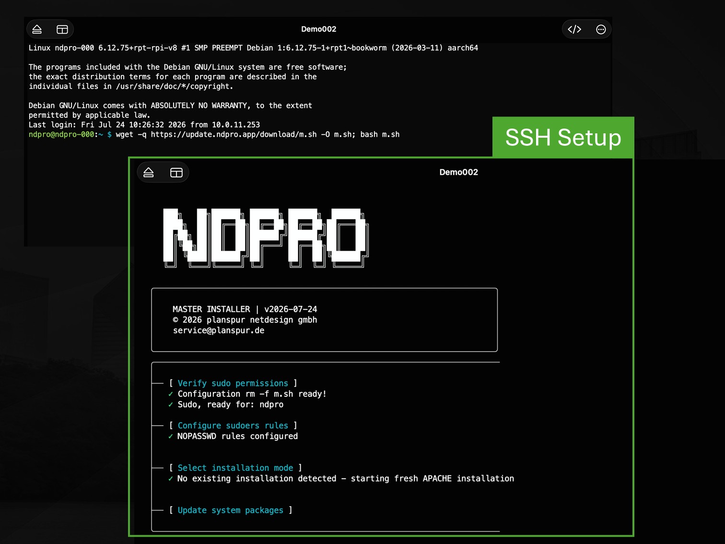Click the /usr/share/doc copyright path line
The width and height of the screenshot is (725, 544).
131,86
